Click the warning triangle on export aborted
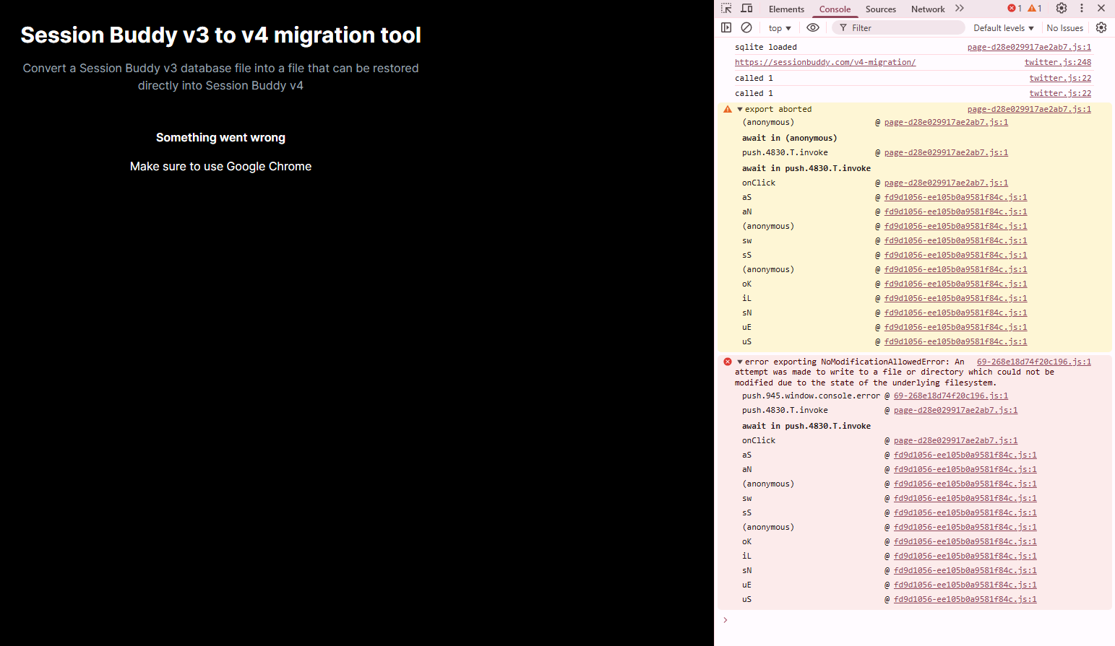The image size is (1115, 646). point(728,109)
